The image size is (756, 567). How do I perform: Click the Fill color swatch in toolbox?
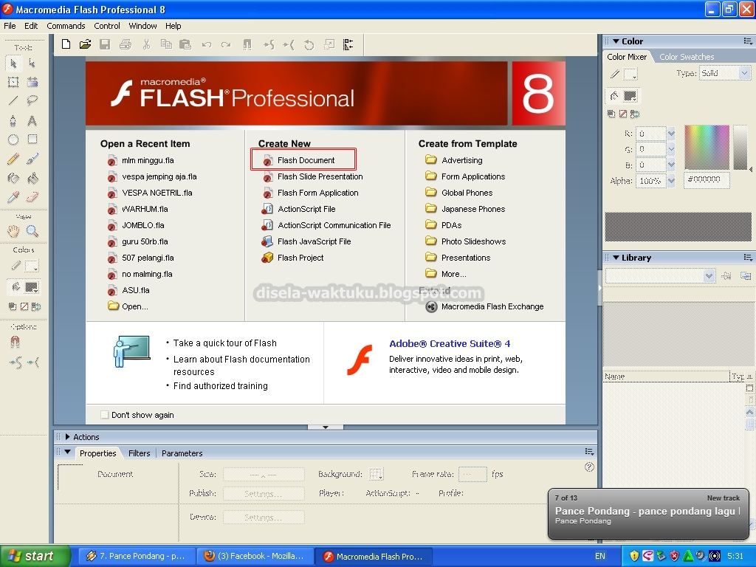pyautogui.click(x=31, y=288)
